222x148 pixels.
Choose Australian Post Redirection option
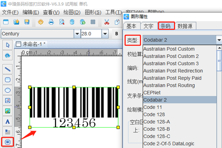tap(180, 71)
